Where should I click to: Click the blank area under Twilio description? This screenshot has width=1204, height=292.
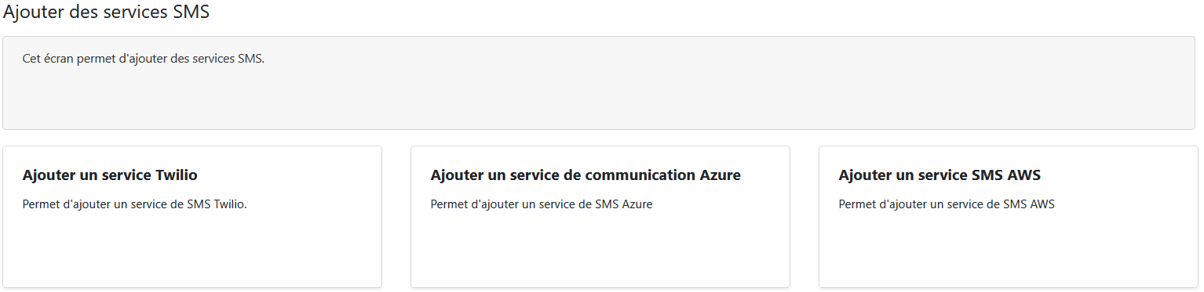coord(192,251)
